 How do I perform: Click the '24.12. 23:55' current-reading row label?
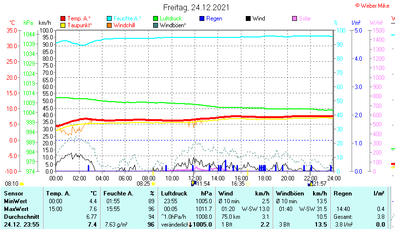pos(21,225)
